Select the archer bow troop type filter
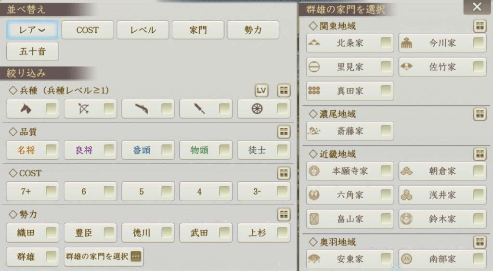Viewport: 493px width, 271px height. click(90, 109)
